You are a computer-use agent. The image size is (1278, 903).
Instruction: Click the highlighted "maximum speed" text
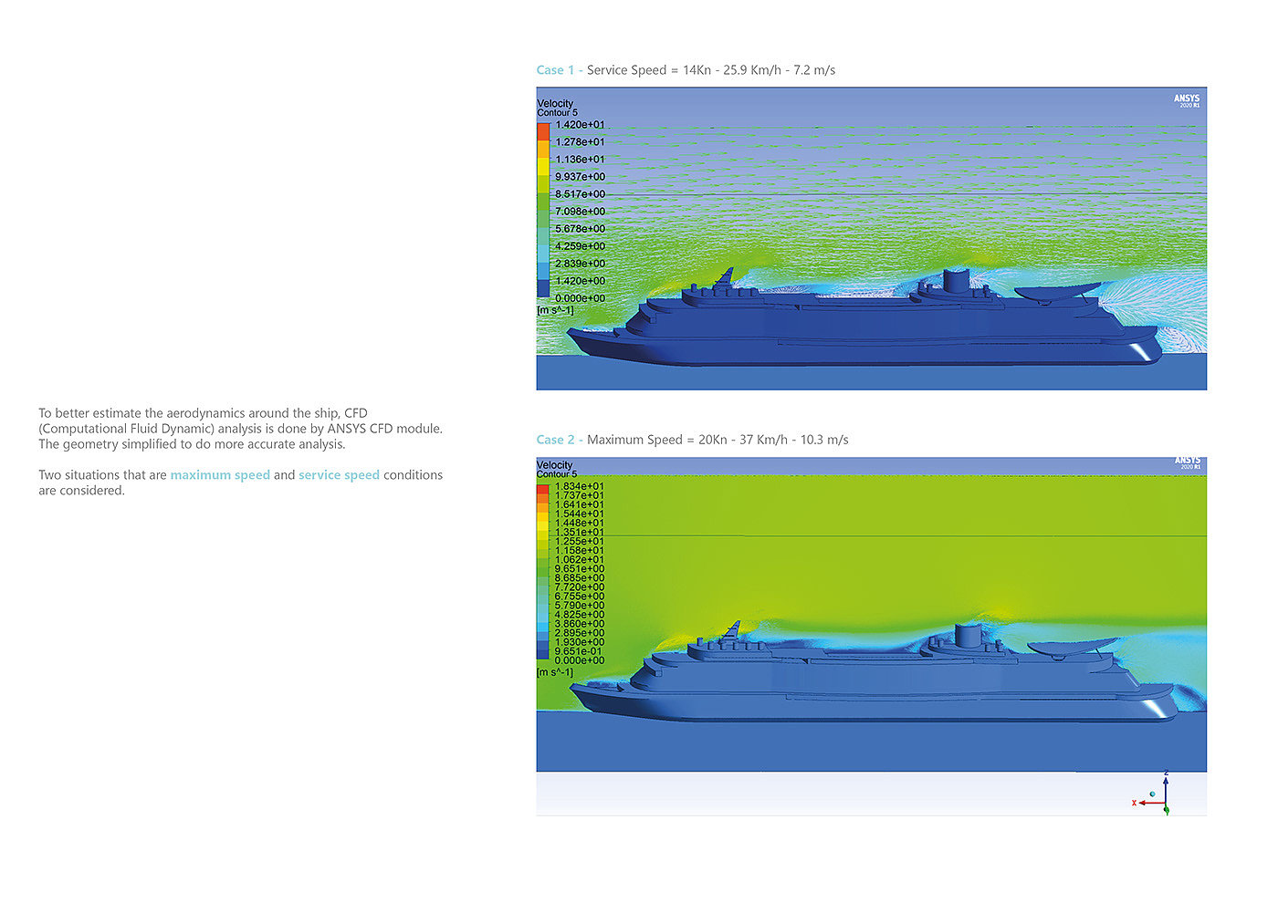coord(220,475)
